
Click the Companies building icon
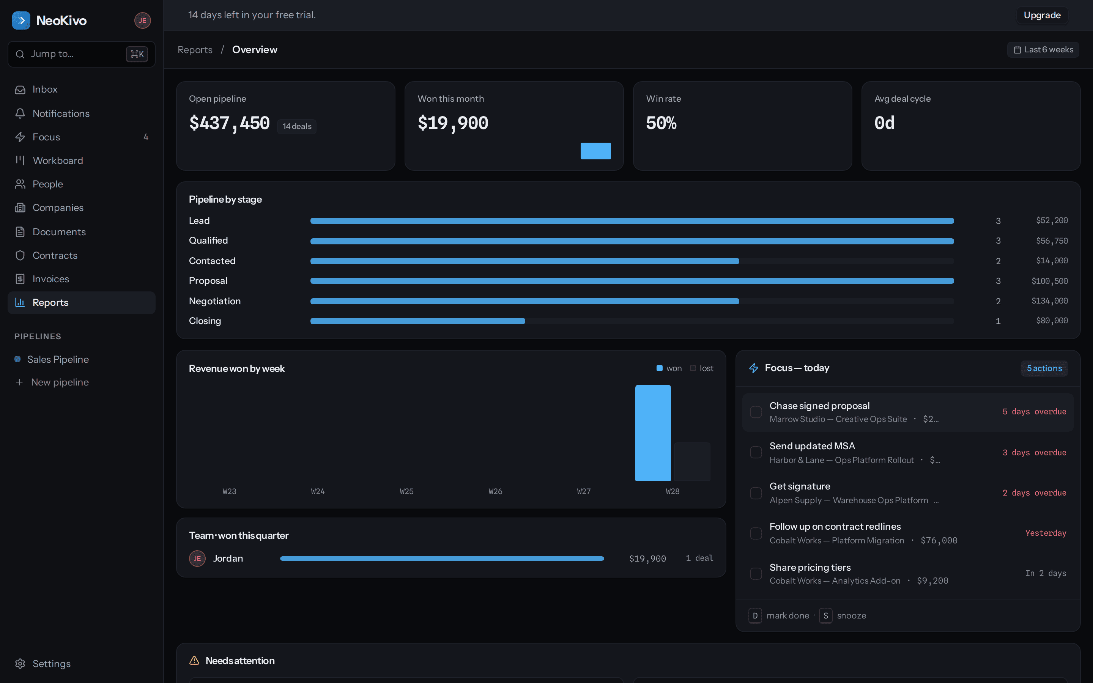(x=20, y=208)
